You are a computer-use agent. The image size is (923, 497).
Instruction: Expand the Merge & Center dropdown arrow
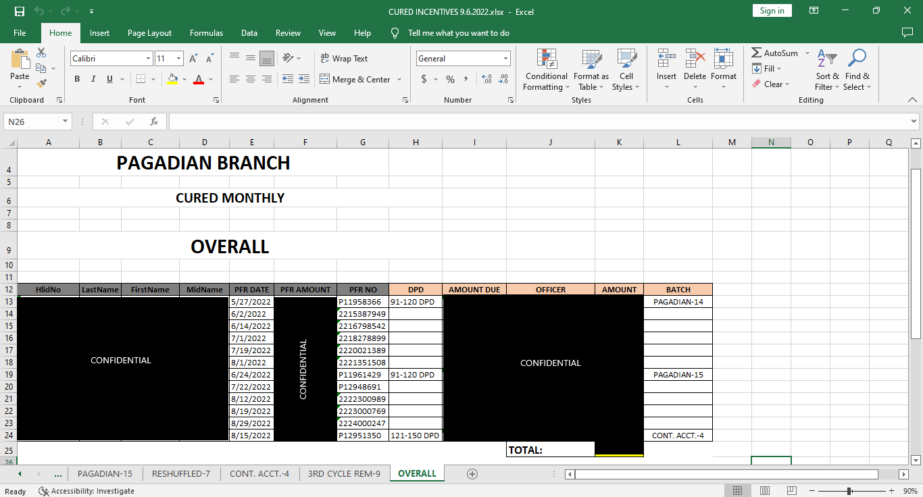(x=399, y=79)
